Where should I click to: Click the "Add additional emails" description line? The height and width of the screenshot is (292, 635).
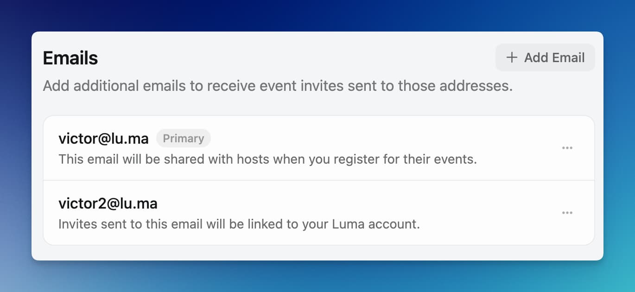tap(278, 86)
